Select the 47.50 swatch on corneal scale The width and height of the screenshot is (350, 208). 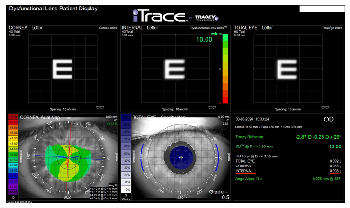pos(13,117)
